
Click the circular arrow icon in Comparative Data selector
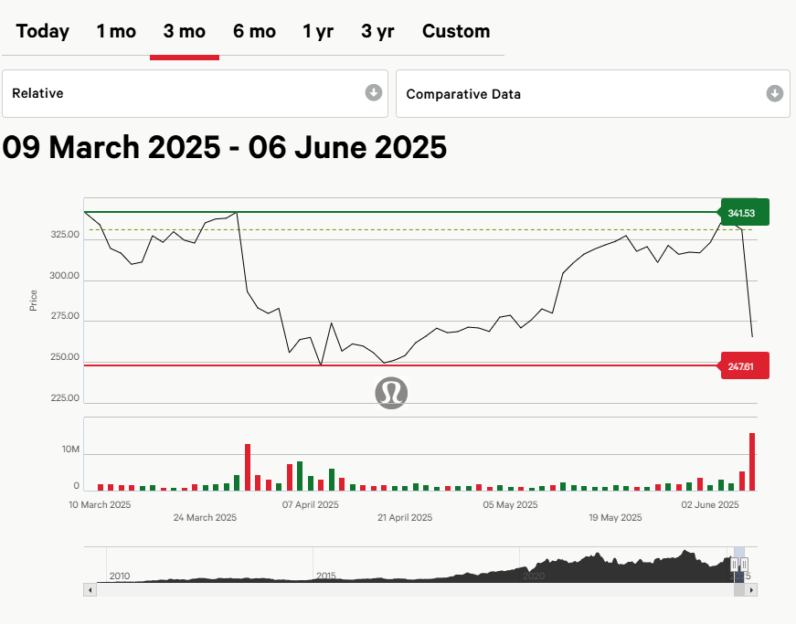tap(774, 94)
